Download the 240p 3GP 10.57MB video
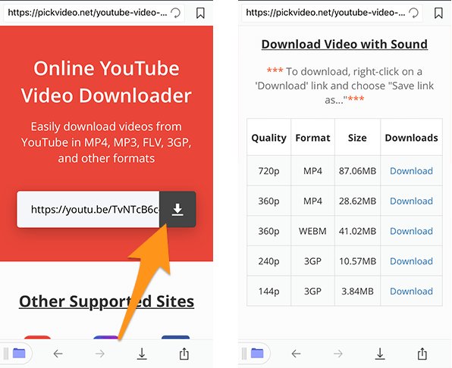Image resolution: width=452 pixels, height=368 pixels. [411, 261]
